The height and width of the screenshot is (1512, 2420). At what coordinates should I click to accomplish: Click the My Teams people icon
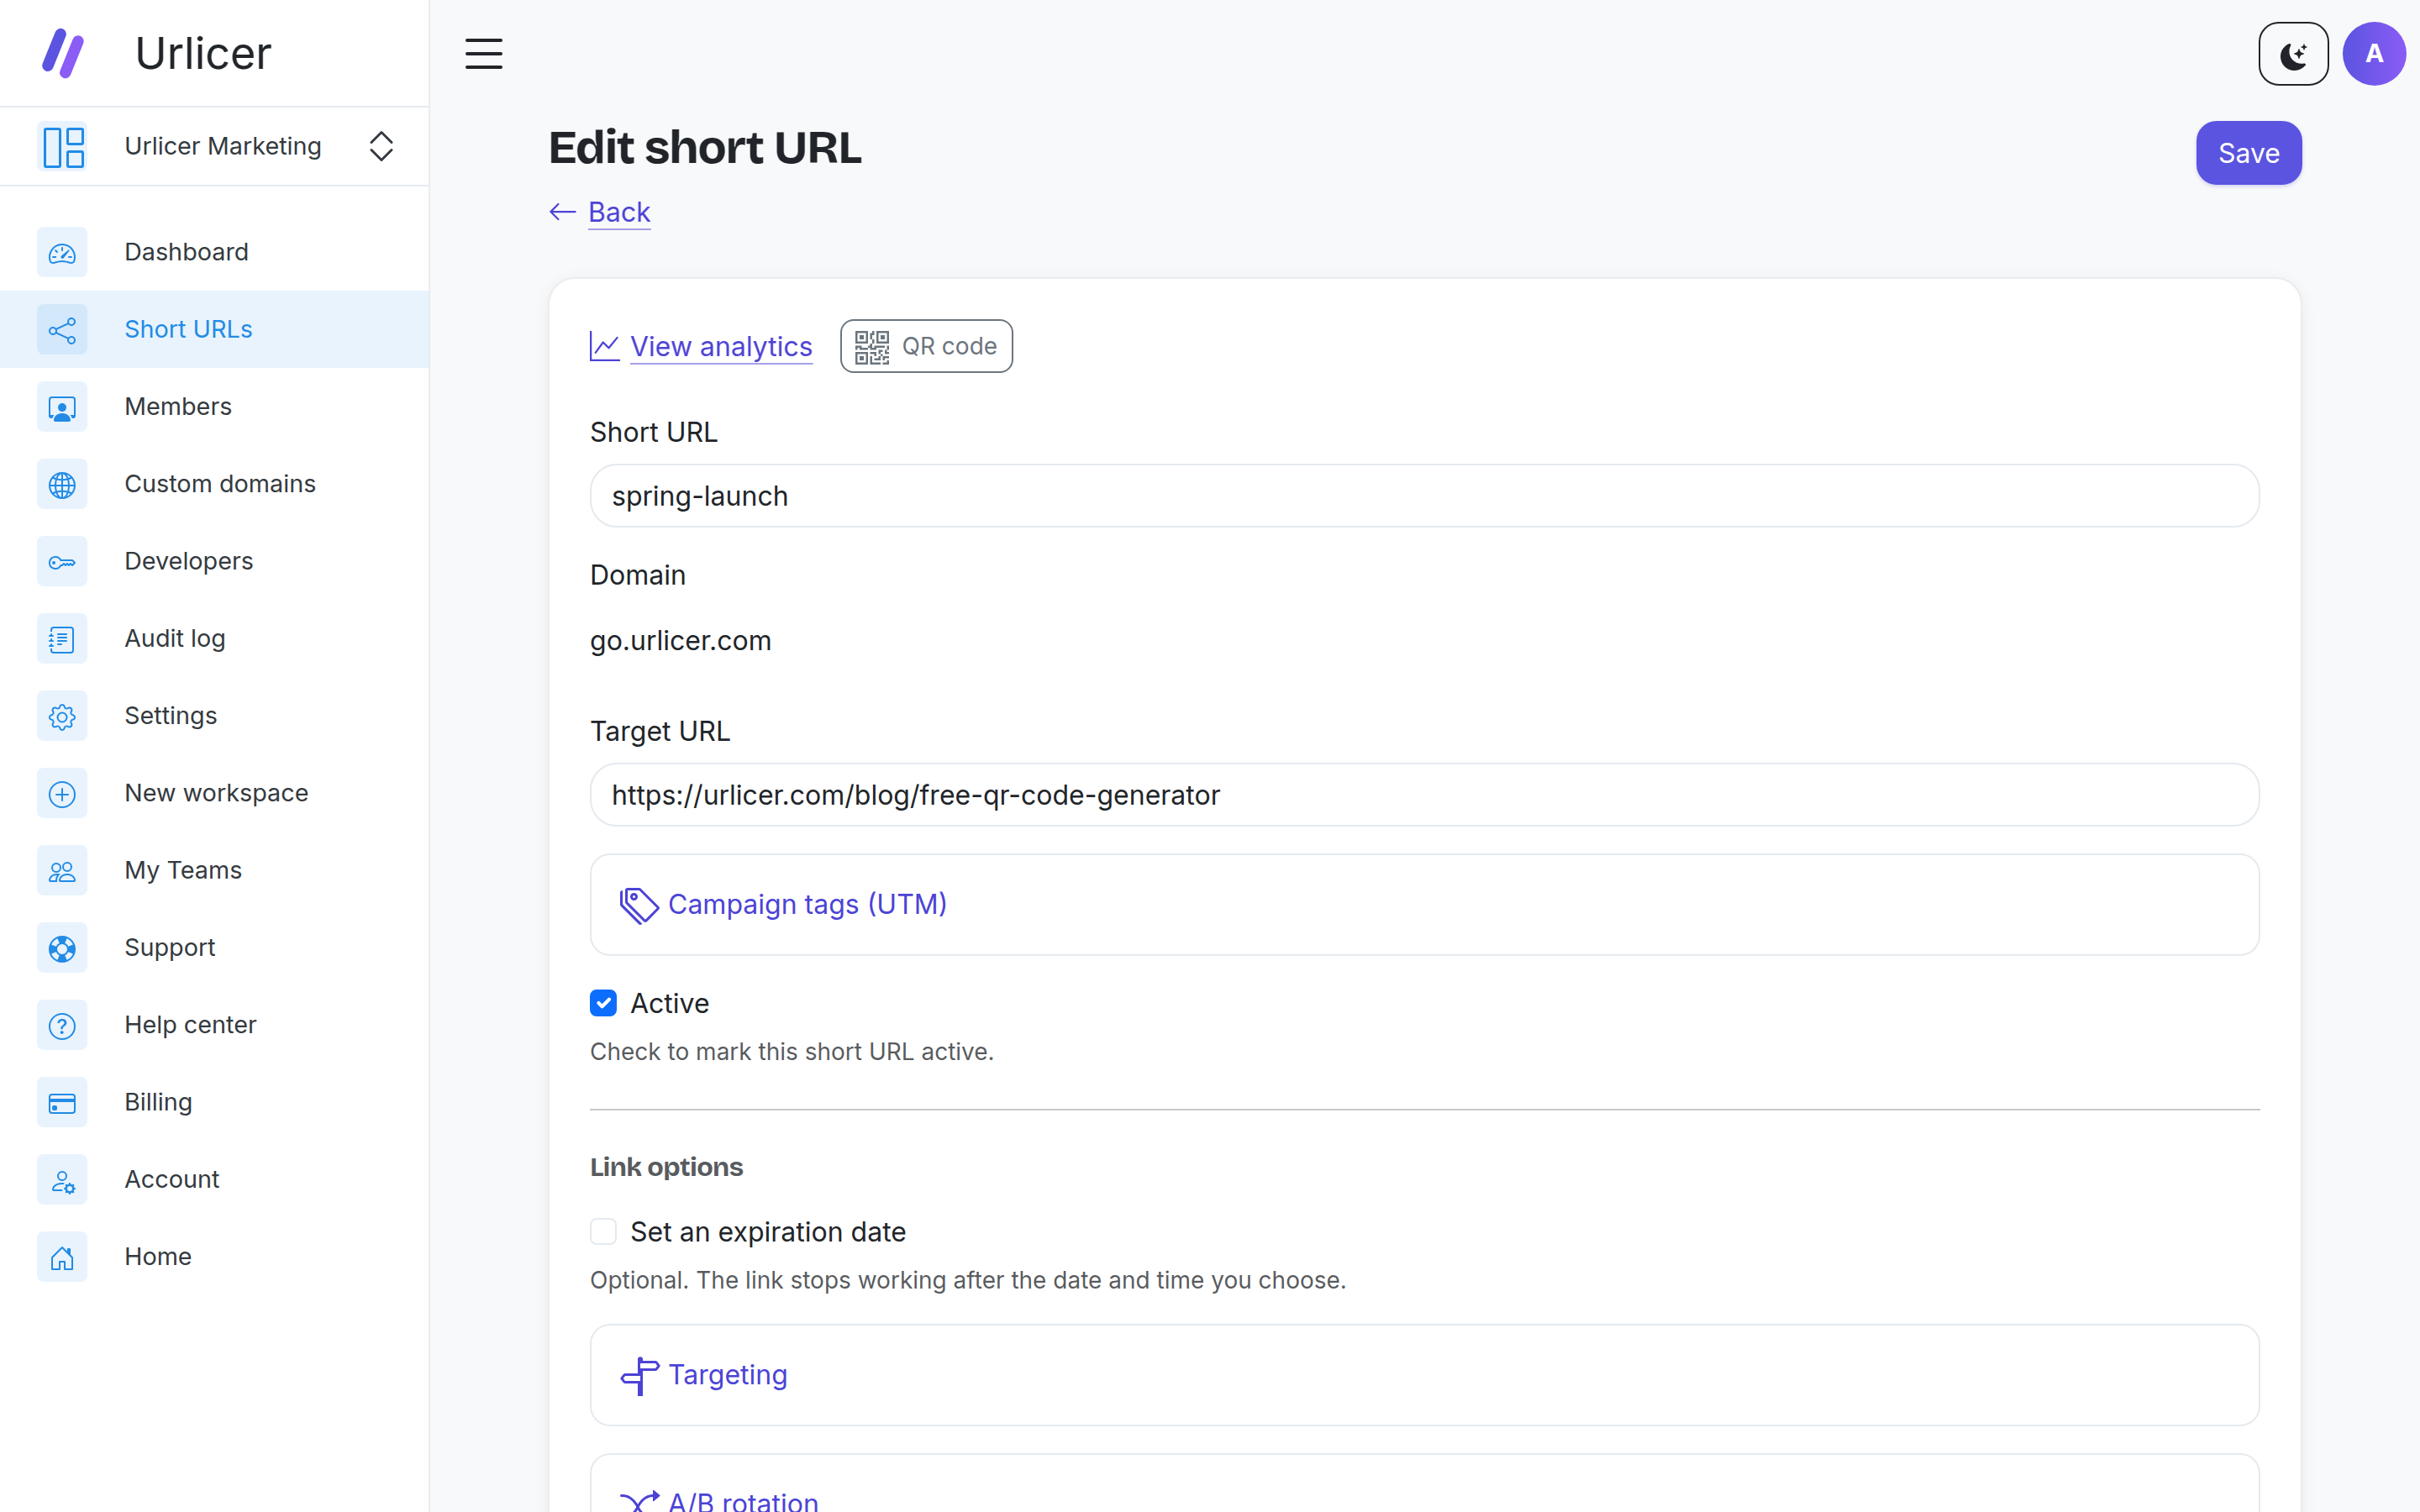(62, 870)
